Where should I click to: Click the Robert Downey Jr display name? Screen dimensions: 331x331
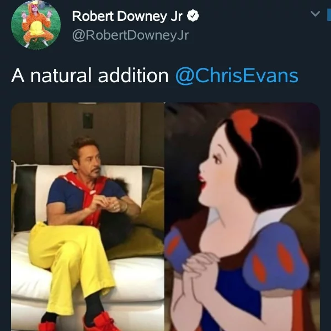[127, 16]
